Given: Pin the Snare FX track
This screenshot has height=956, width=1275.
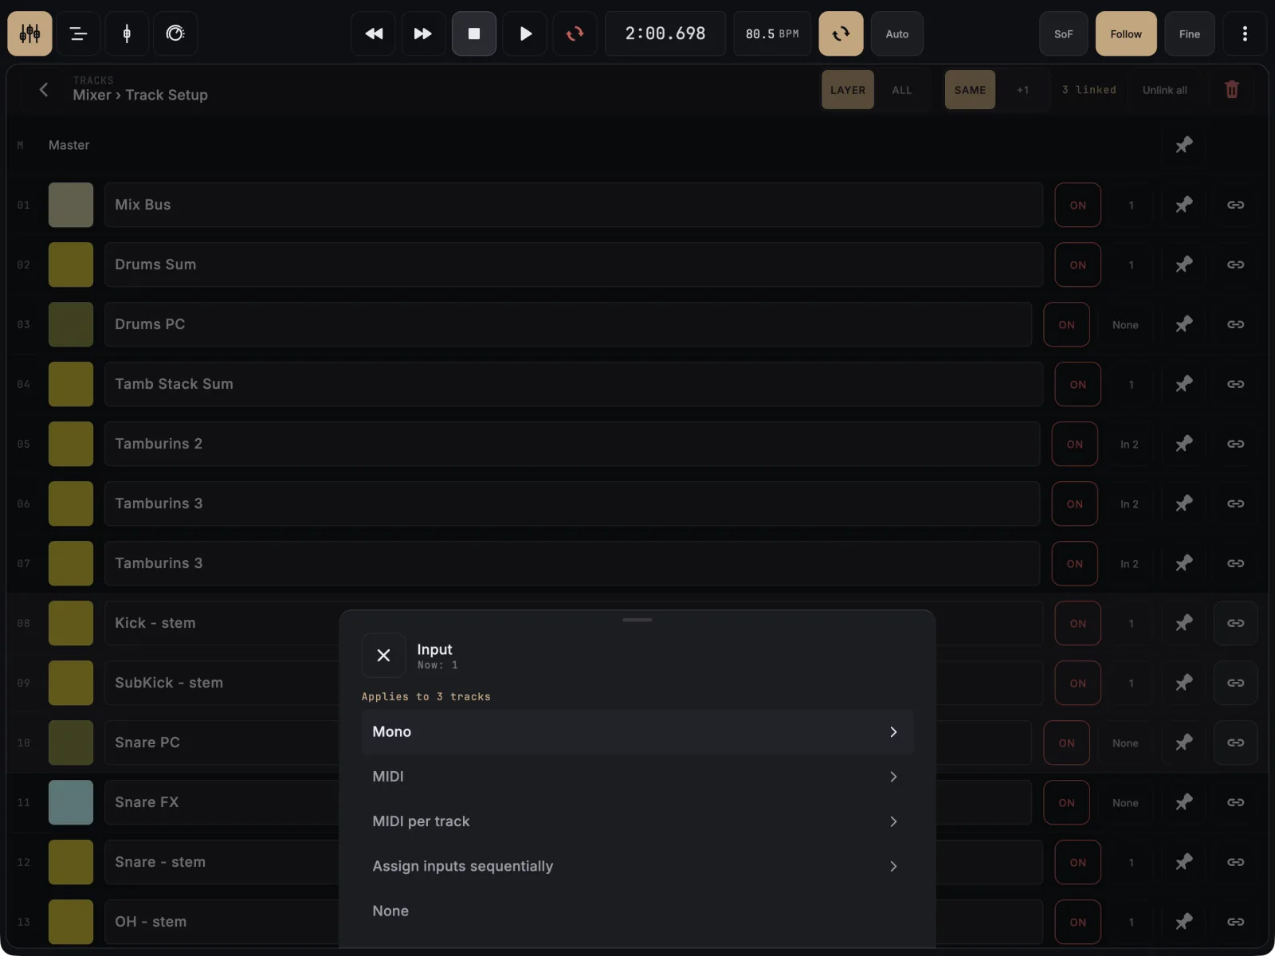Looking at the screenshot, I should tap(1184, 802).
